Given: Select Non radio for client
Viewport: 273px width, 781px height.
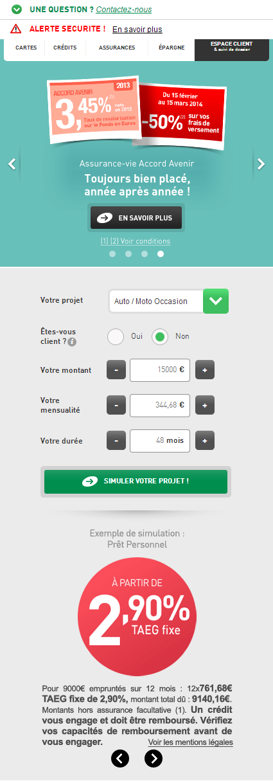Looking at the screenshot, I should [x=160, y=336].
